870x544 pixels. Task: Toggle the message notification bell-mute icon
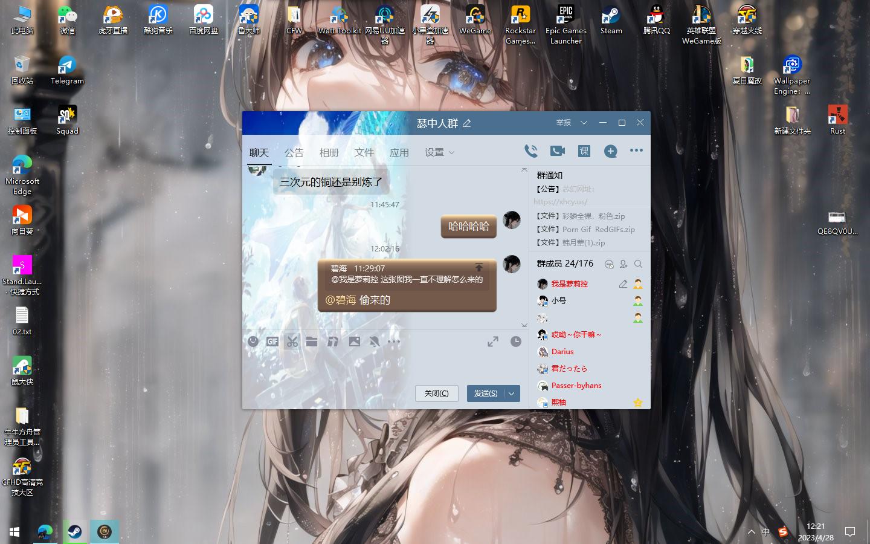(375, 342)
